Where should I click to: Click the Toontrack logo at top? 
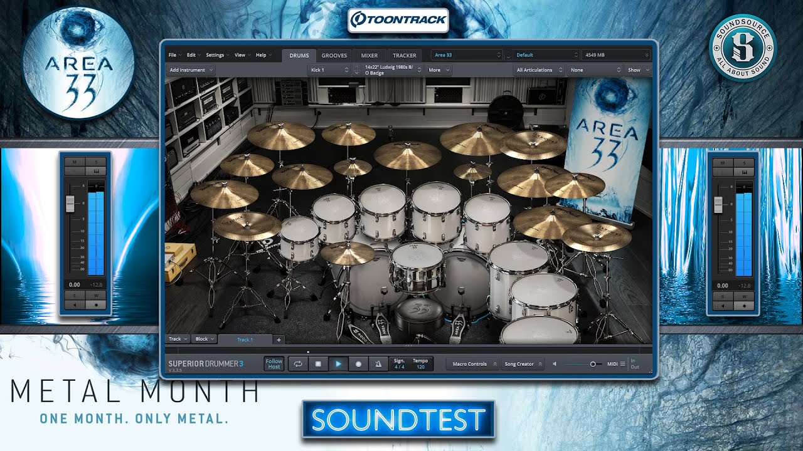click(x=398, y=19)
